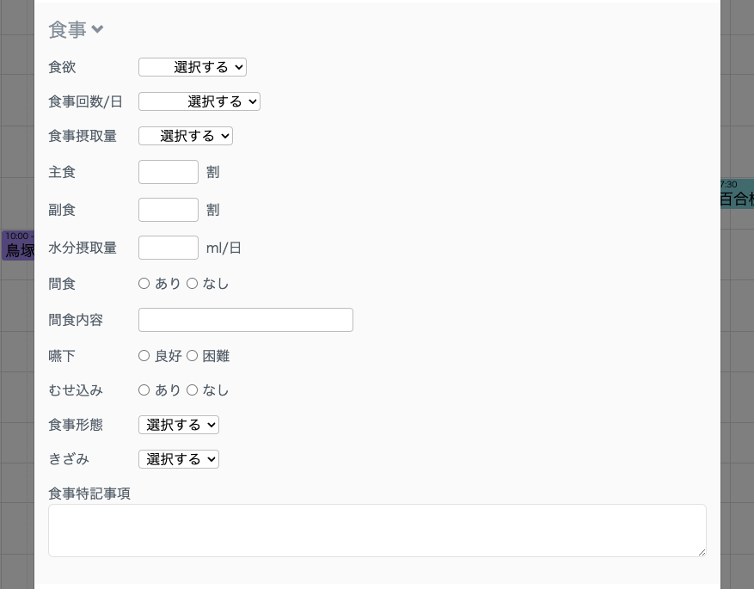Open the 食欲 selection dropdown
The image size is (754, 589).
pos(192,67)
